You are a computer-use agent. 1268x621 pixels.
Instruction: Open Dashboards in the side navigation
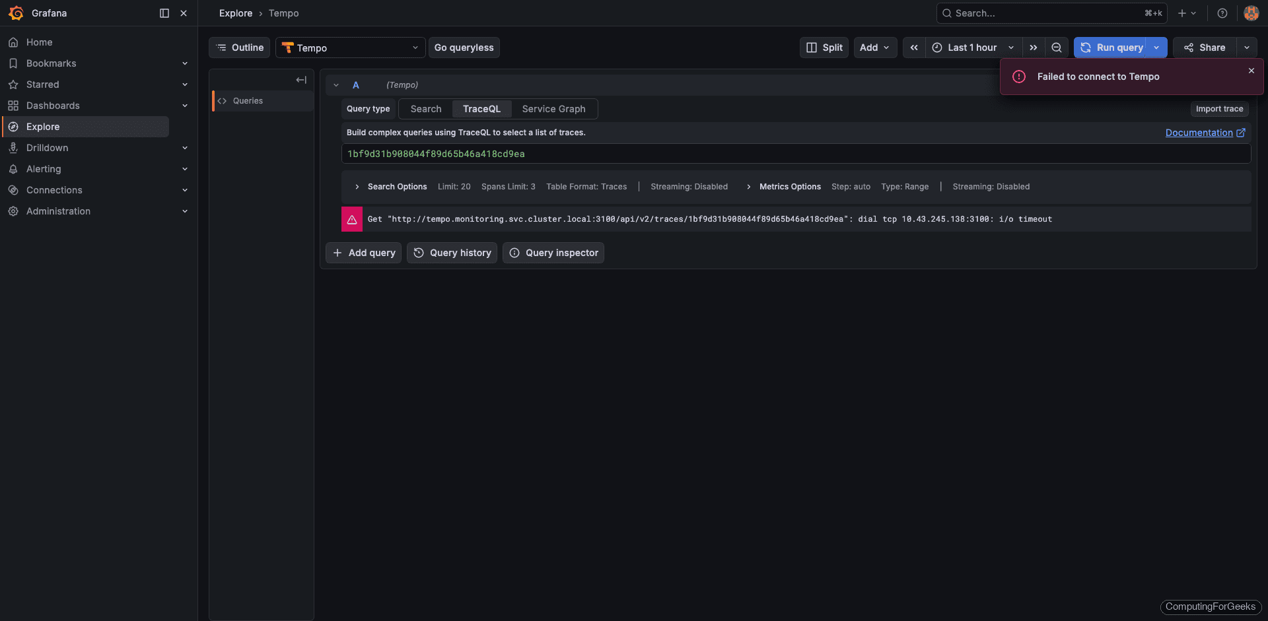53,106
